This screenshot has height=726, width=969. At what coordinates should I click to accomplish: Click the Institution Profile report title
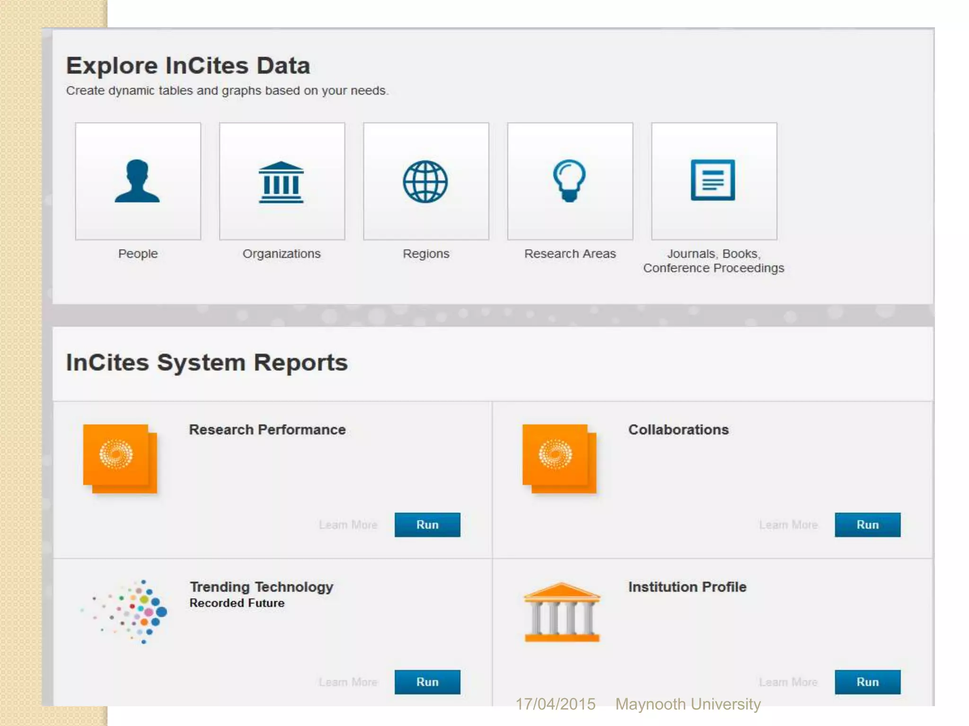(687, 587)
